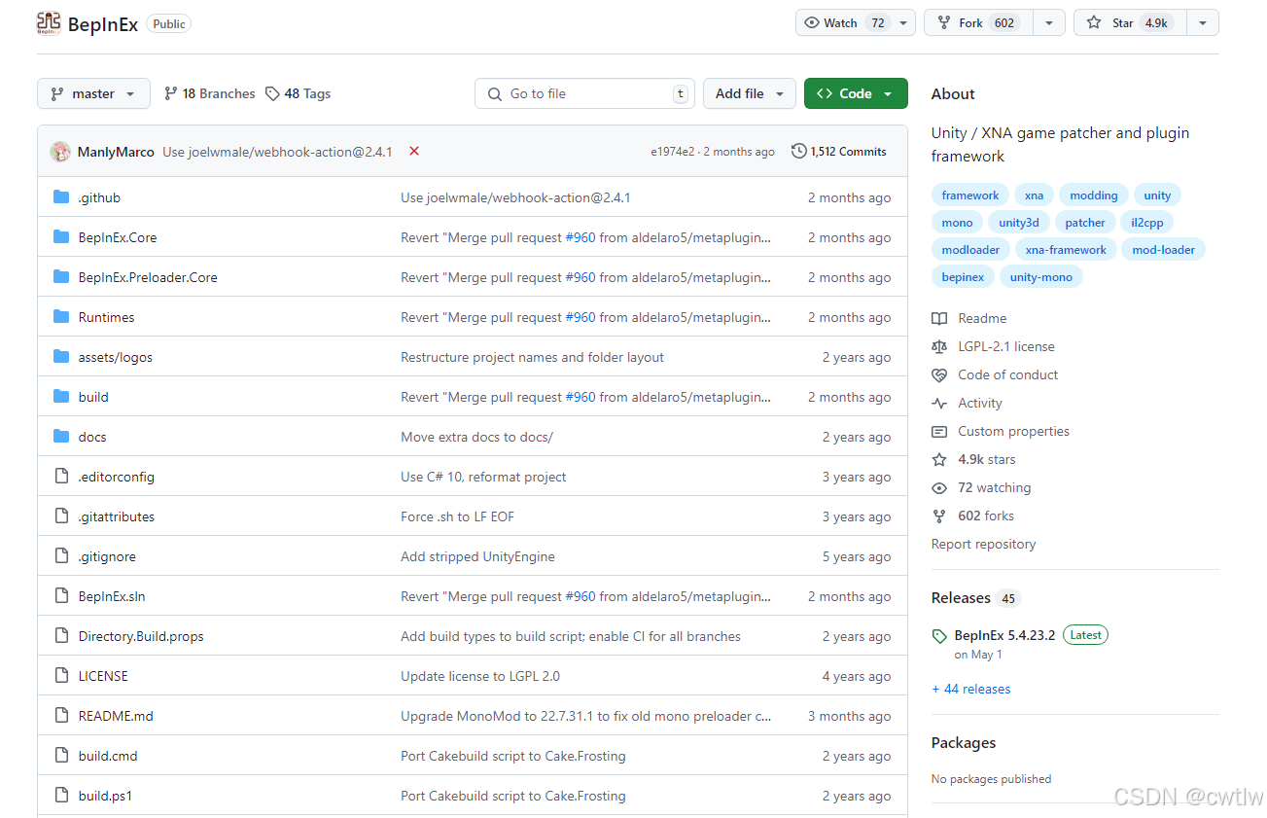
Task: Open the BepInEx 5.4.23.2 latest release
Action: pyautogui.click(x=1004, y=635)
